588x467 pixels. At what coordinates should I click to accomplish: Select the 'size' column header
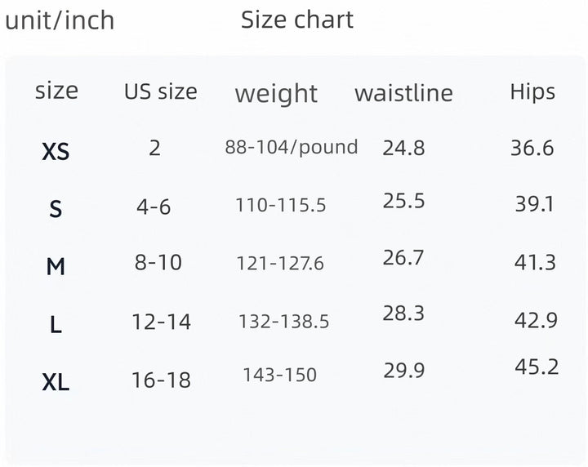[56, 91]
